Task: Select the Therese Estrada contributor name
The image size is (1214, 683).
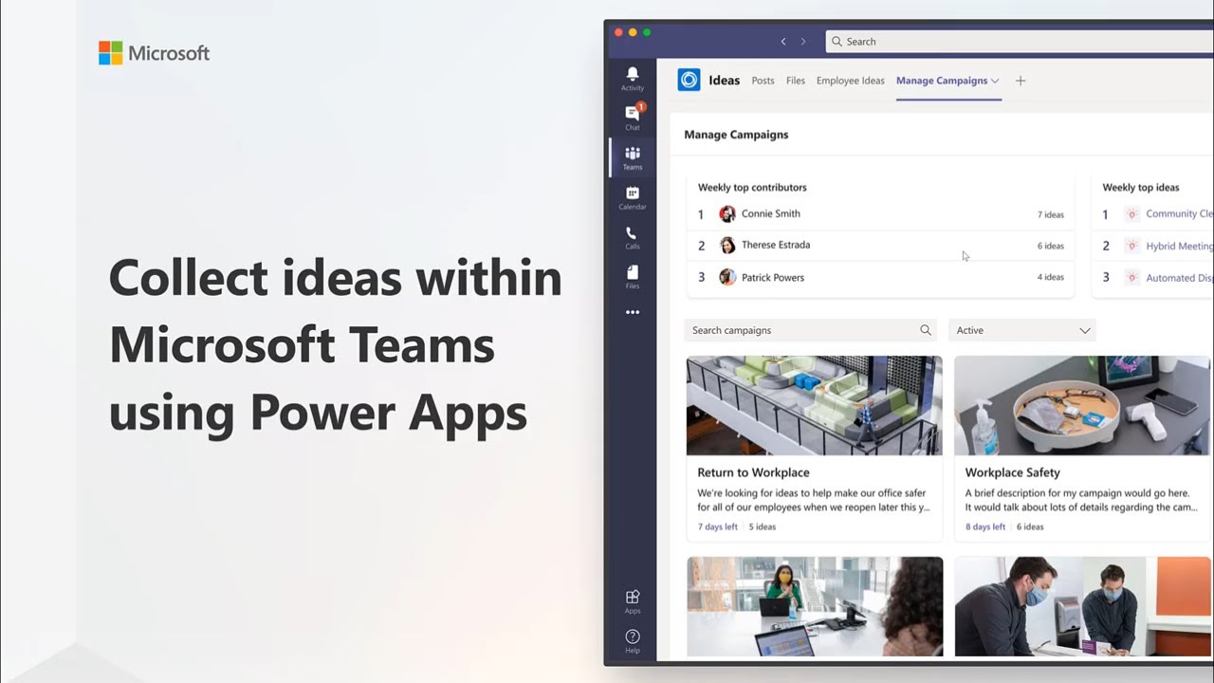Action: 776,245
